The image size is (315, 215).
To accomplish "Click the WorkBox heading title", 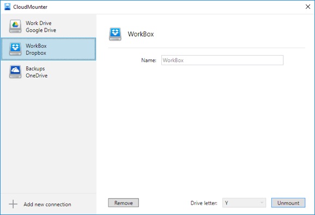I will [x=141, y=34].
